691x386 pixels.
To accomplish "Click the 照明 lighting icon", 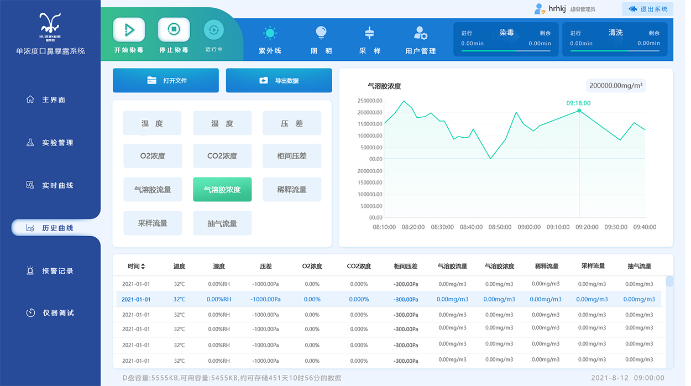I will 321,33.
